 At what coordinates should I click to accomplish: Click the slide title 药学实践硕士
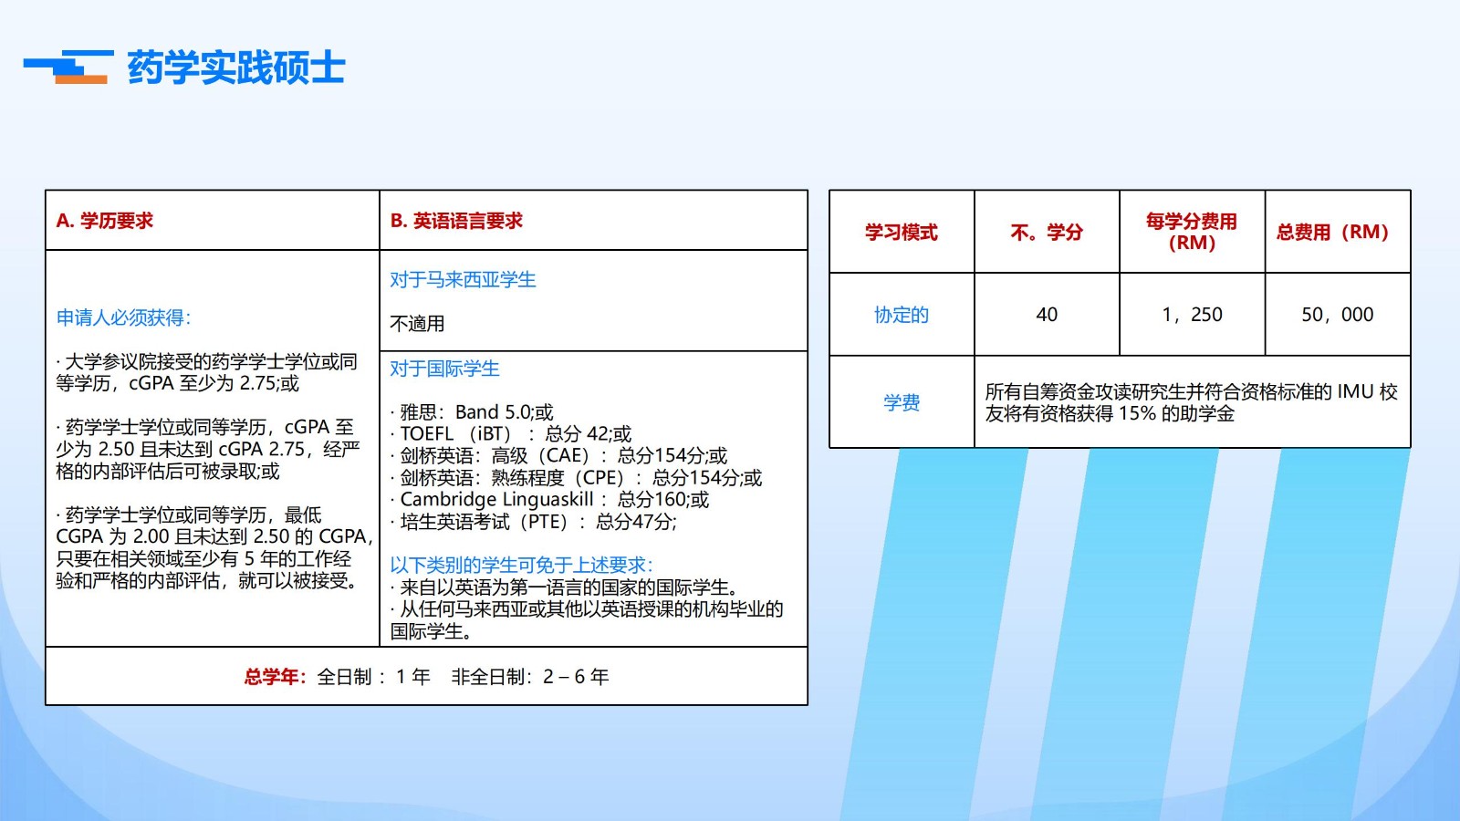tap(236, 68)
